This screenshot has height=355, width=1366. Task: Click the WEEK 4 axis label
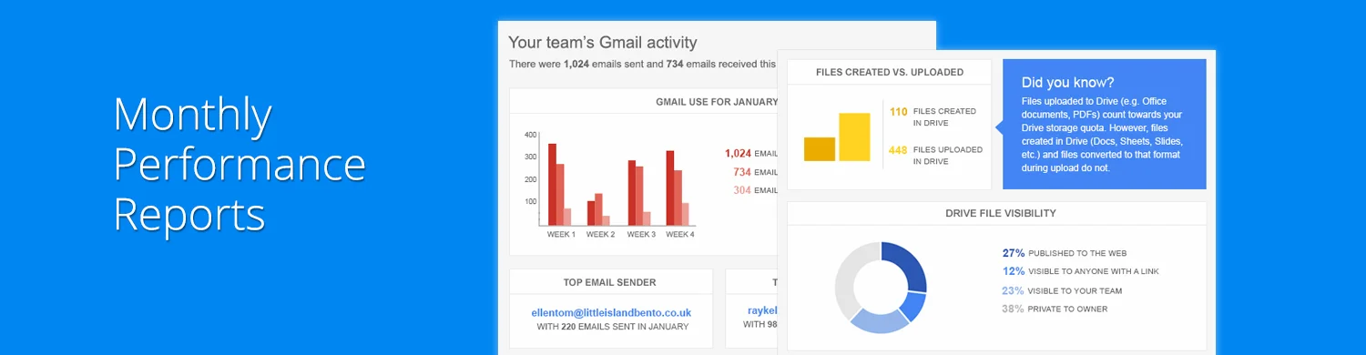click(x=679, y=235)
